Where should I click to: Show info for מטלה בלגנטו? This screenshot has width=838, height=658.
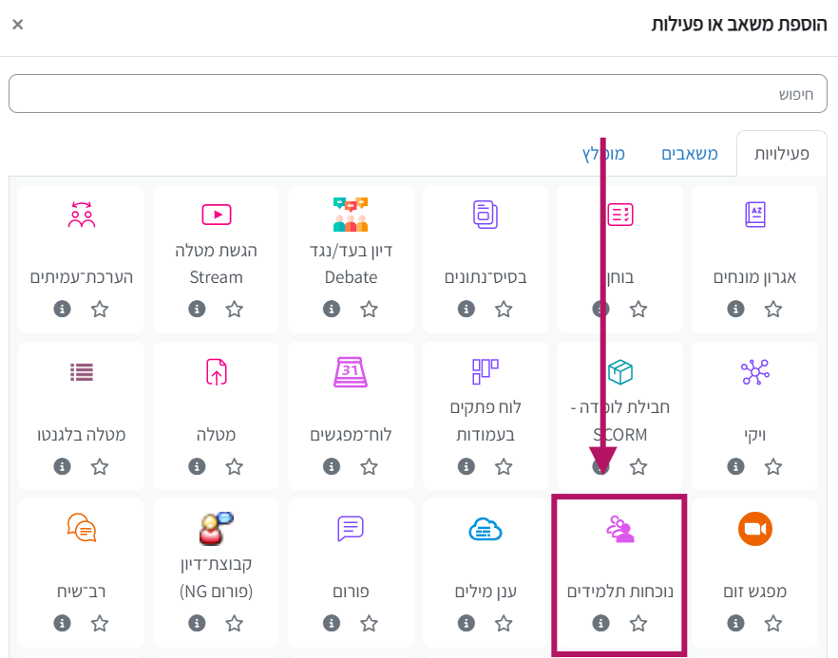[x=62, y=466]
